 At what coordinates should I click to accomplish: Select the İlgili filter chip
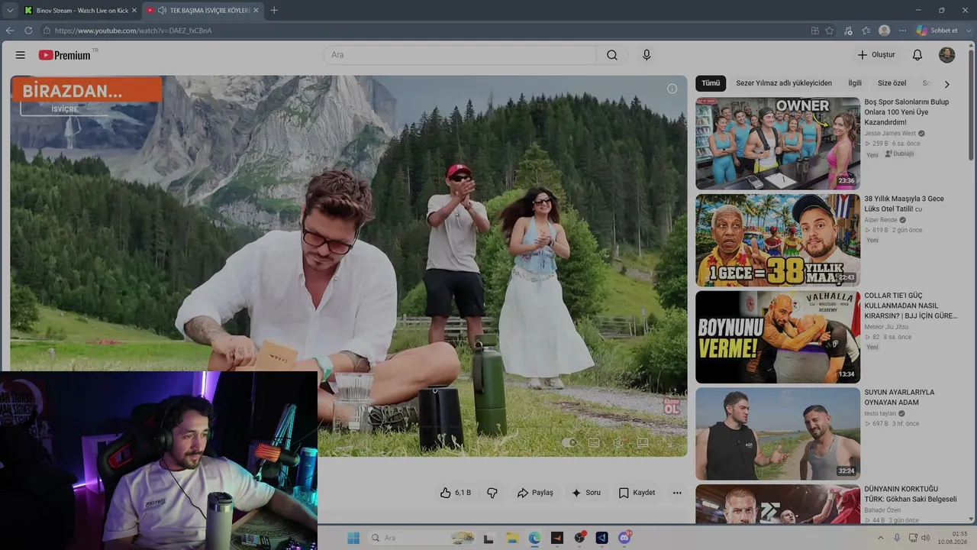[x=855, y=83]
